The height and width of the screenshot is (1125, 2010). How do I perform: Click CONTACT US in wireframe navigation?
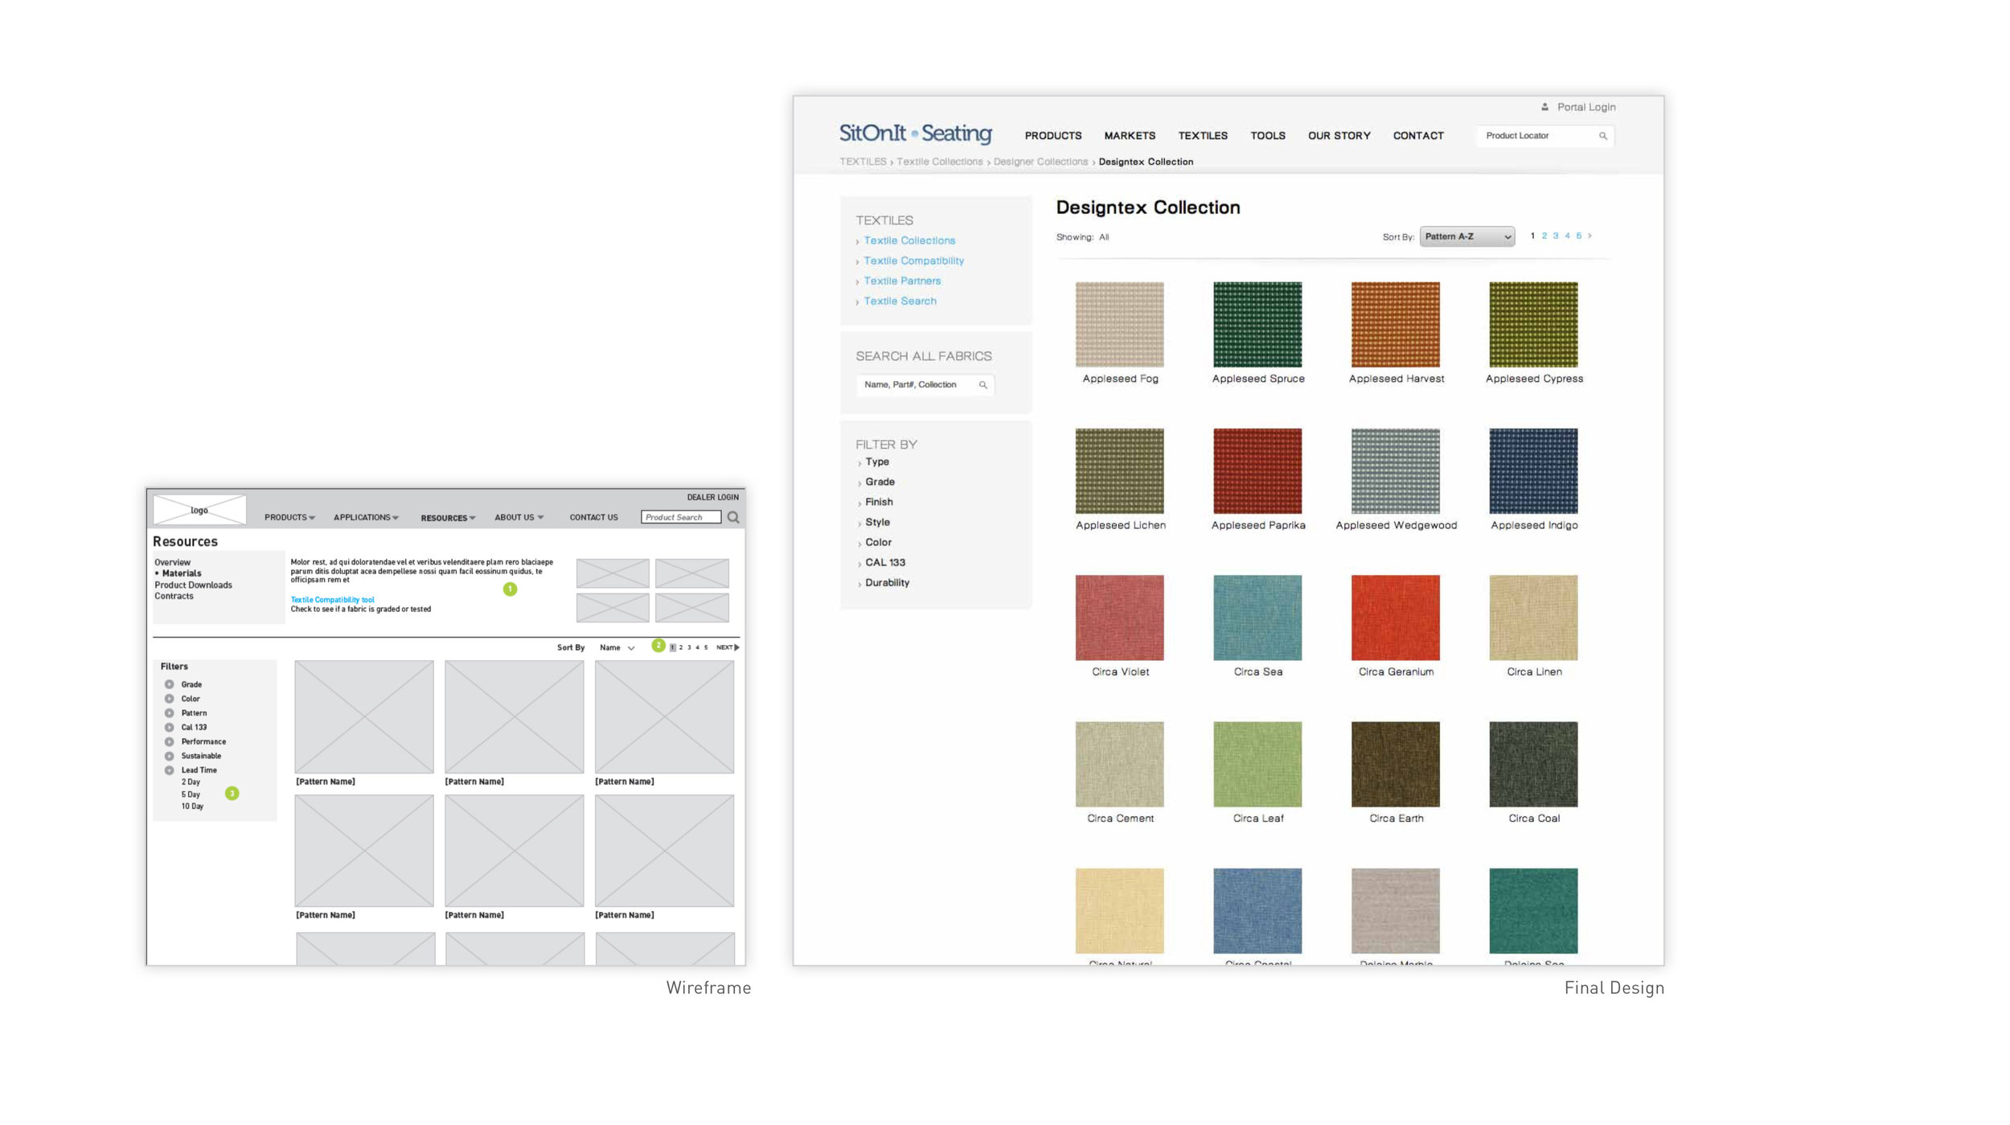click(x=593, y=518)
